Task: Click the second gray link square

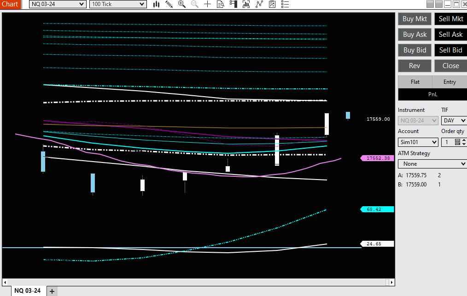Action: [439, 4]
